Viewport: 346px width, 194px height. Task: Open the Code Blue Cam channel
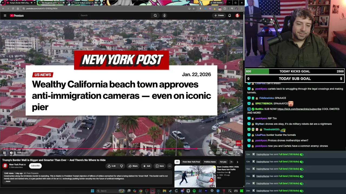coord(223,172)
